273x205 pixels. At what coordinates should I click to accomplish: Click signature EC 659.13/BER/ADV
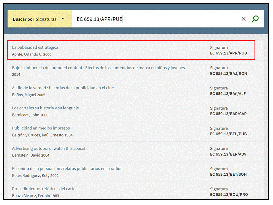click(228, 154)
